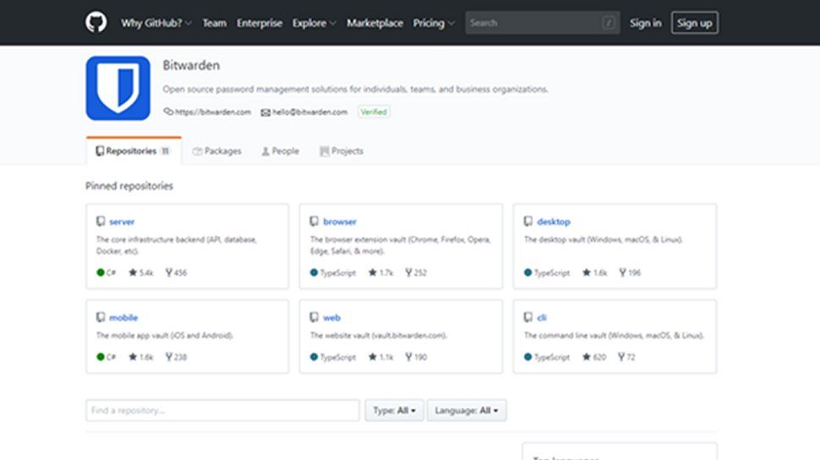Expand the Why GitHub? menu
The width and height of the screenshot is (820, 460).
pos(156,23)
